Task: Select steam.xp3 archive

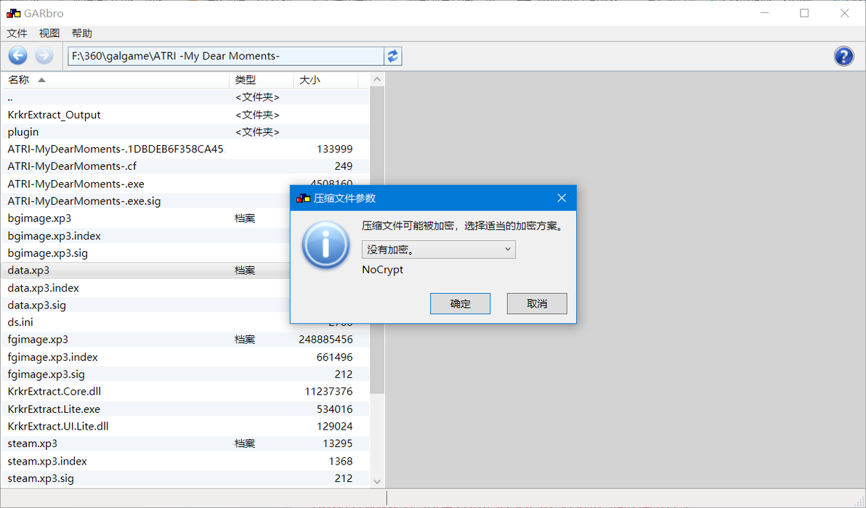Action: (x=185, y=443)
